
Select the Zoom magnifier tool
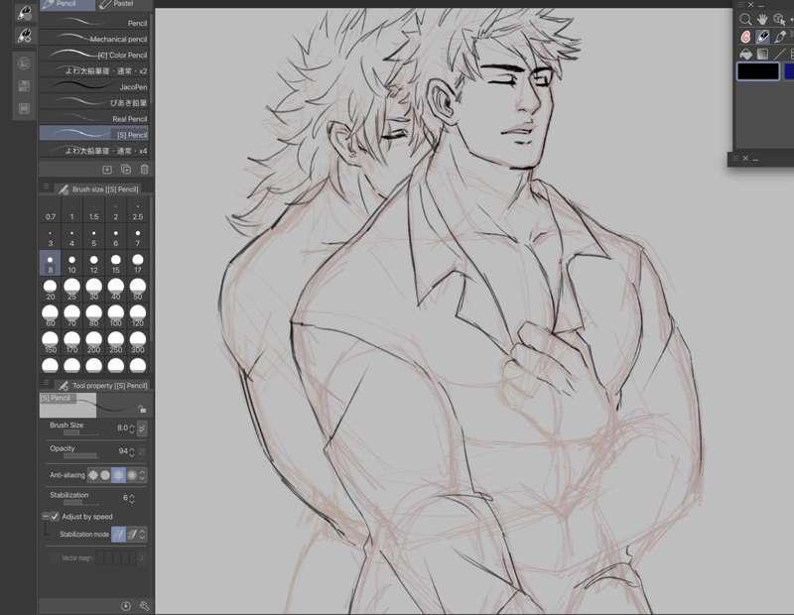pyautogui.click(x=745, y=20)
